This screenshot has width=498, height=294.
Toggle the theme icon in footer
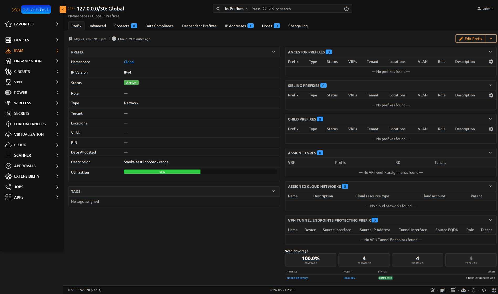(x=433, y=290)
